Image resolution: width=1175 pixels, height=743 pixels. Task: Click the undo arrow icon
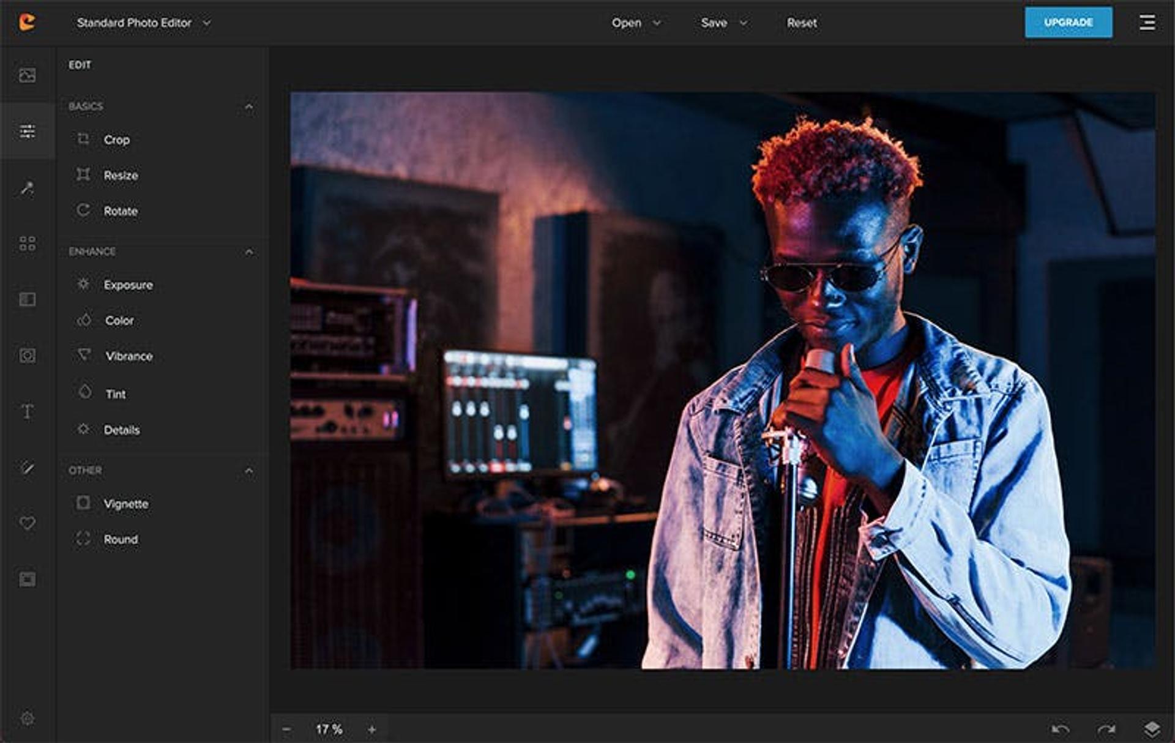1060,729
